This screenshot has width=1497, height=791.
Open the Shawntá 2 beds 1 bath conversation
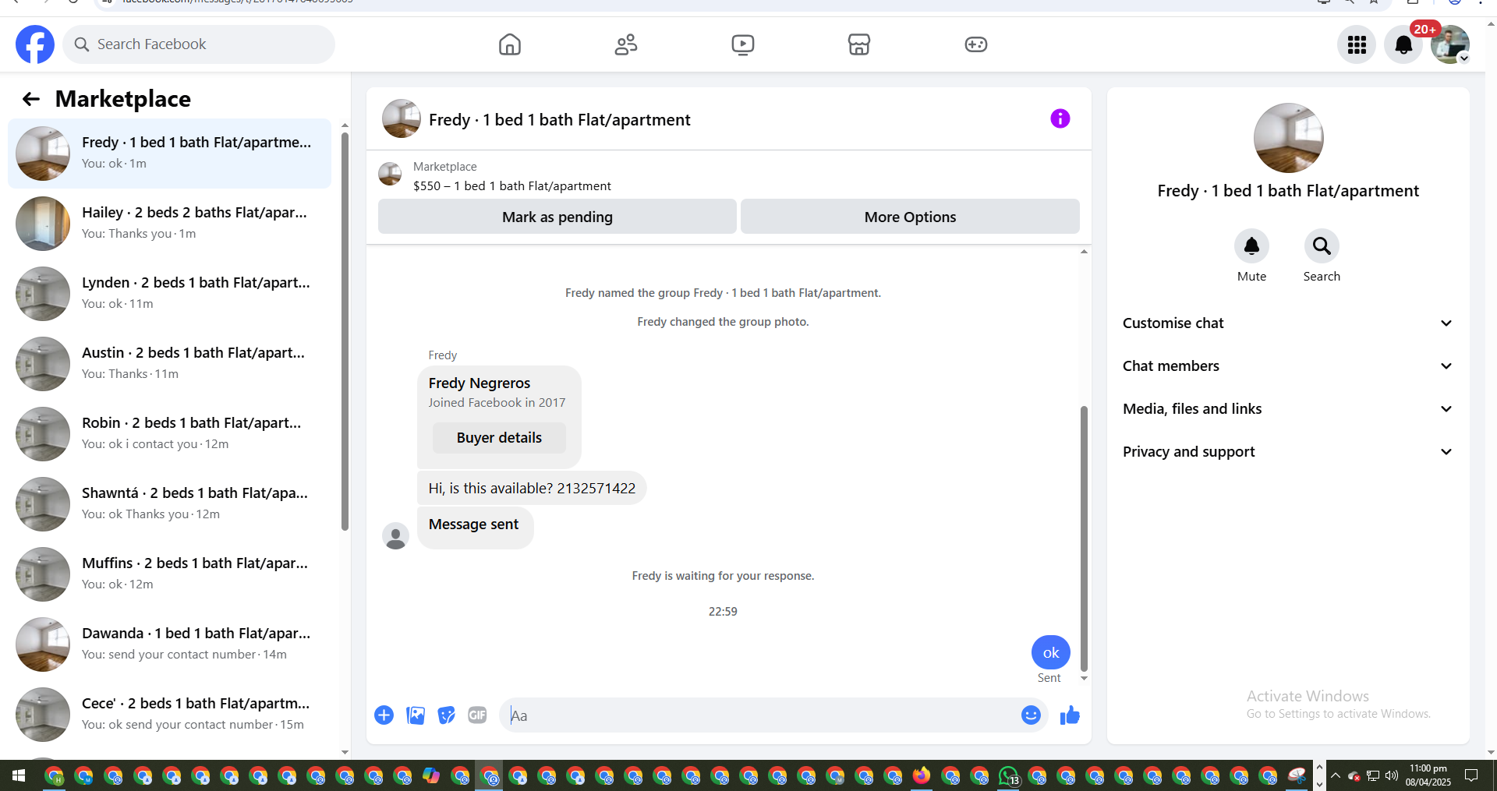(169, 504)
